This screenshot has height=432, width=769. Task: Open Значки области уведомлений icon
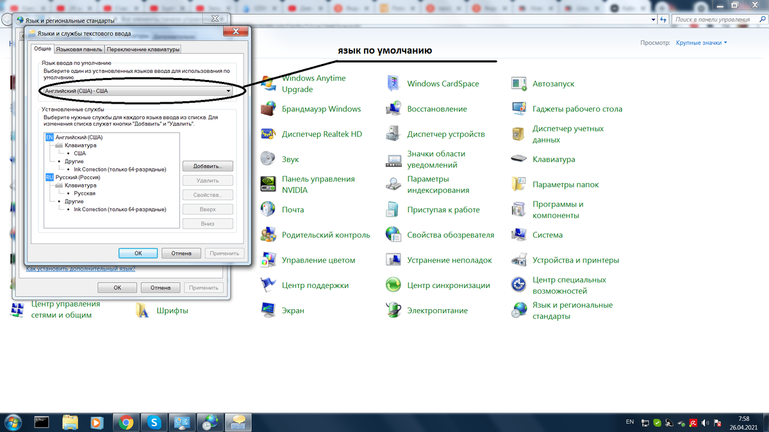tap(393, 159)
